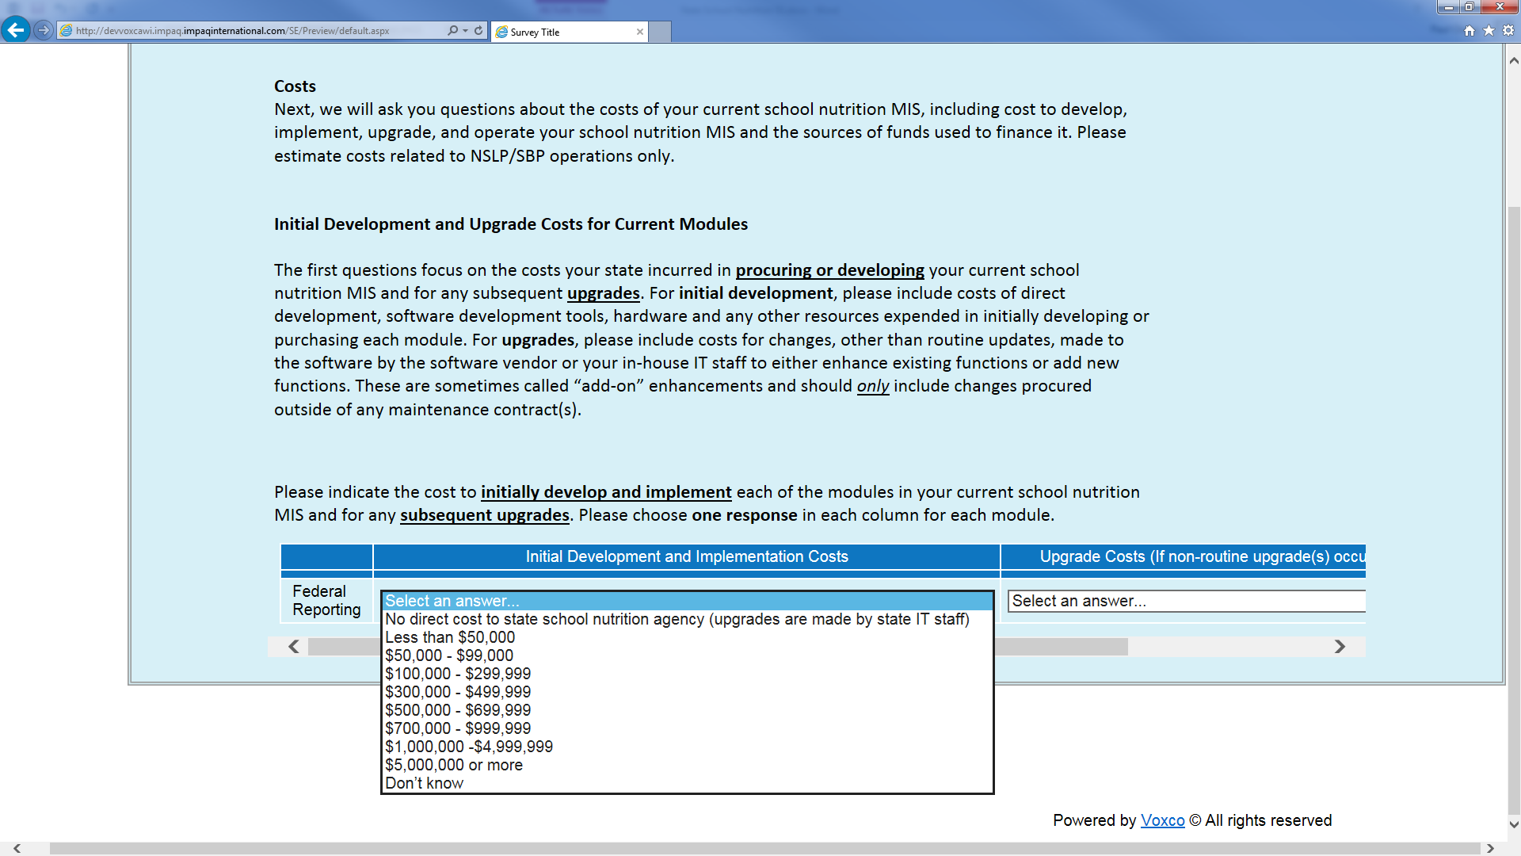Open a new blank tab
This screenshot has height=856, width=1521.
click(660, 32)
